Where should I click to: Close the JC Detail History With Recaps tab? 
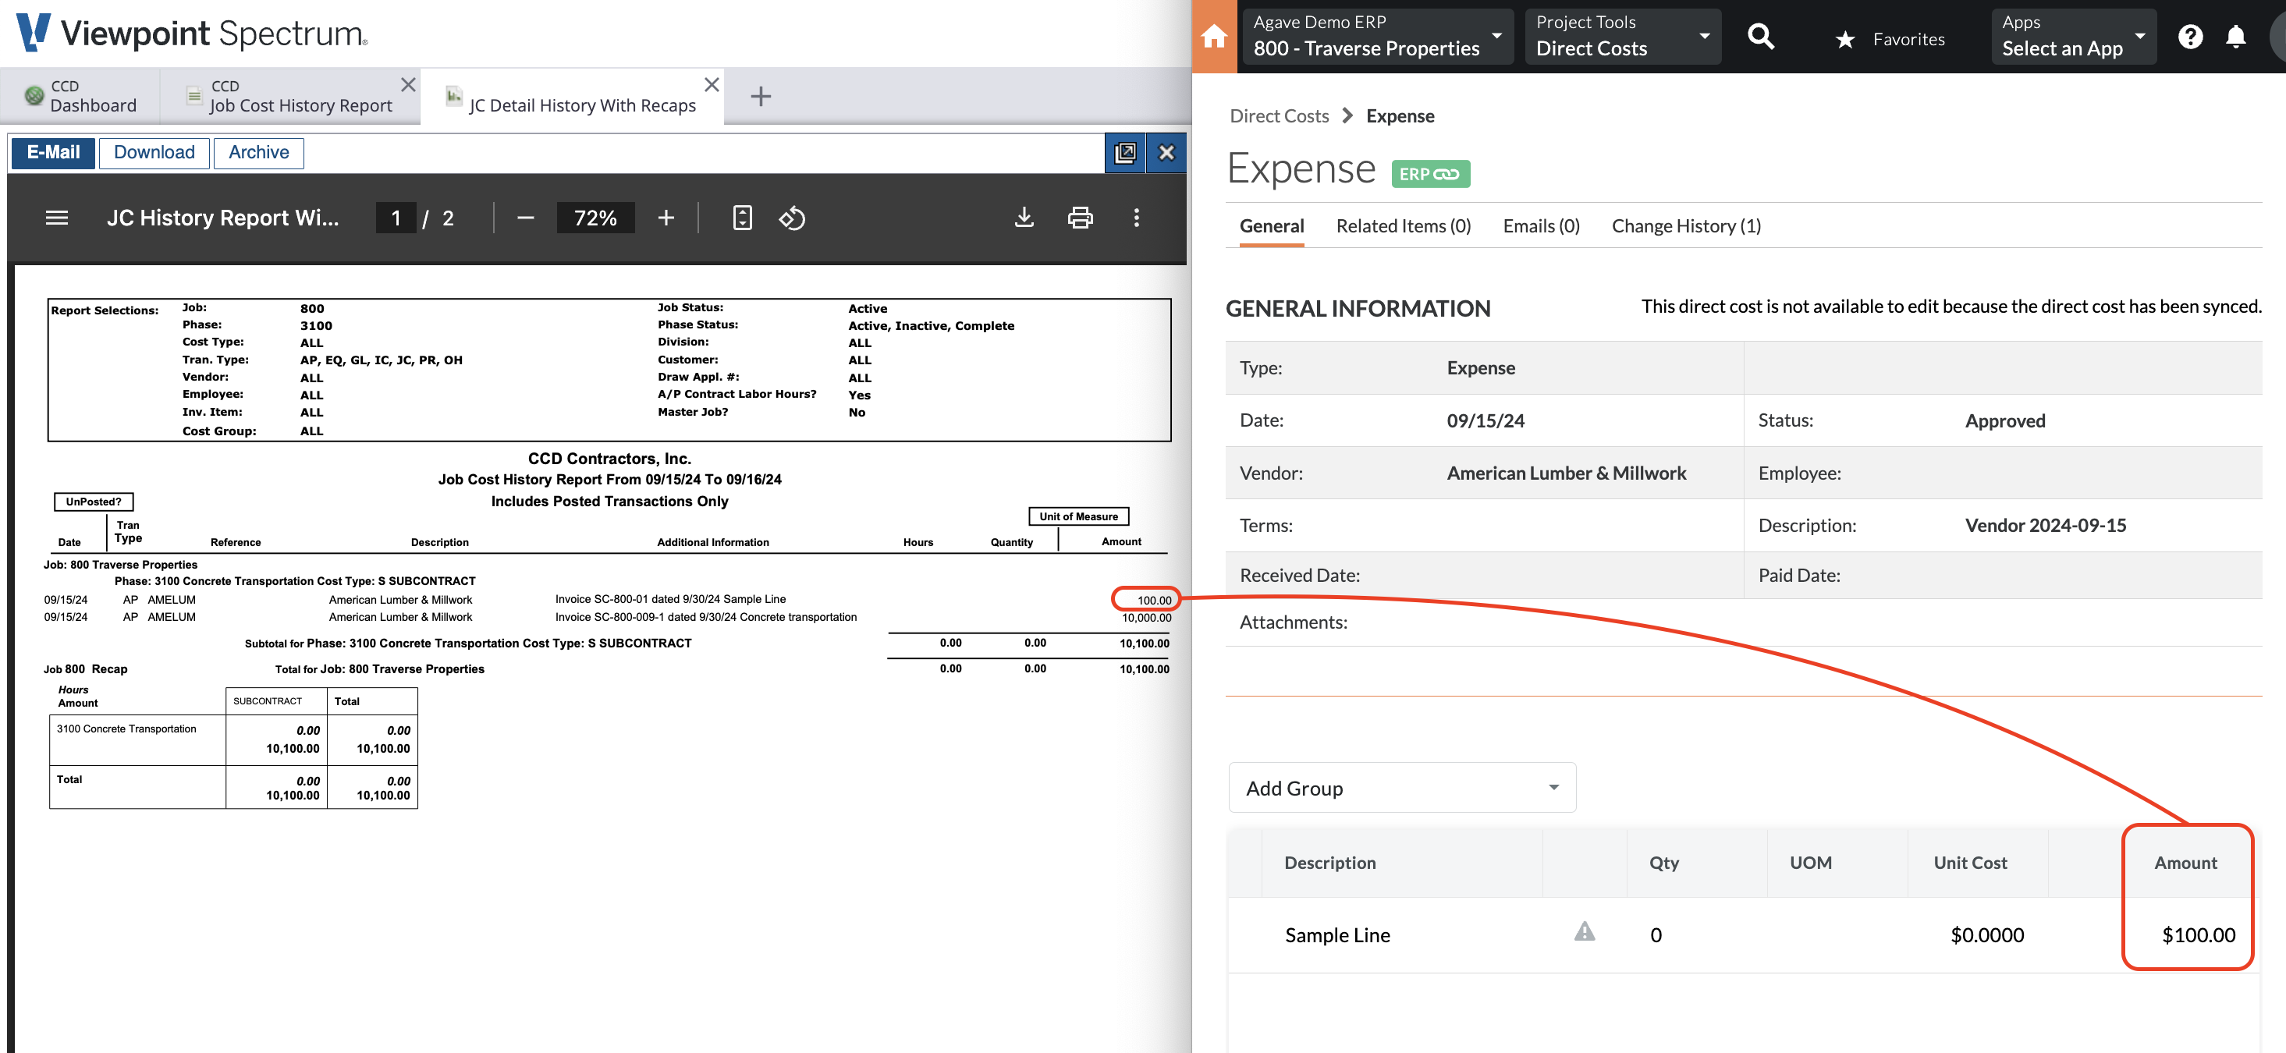click(712, 85)
